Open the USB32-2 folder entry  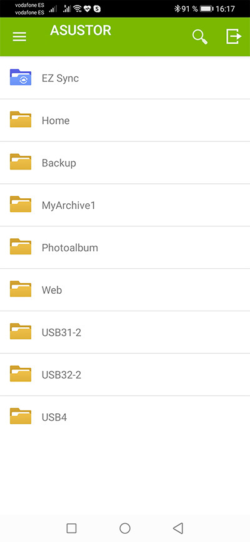(x=125, y=374)
